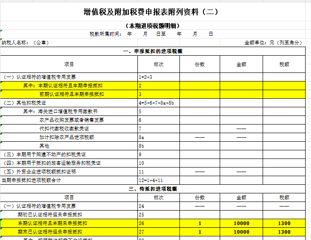The image size is (311, 240).
Task: Click the empty 税额 cell in row 12
Action: tap(284, 180)
